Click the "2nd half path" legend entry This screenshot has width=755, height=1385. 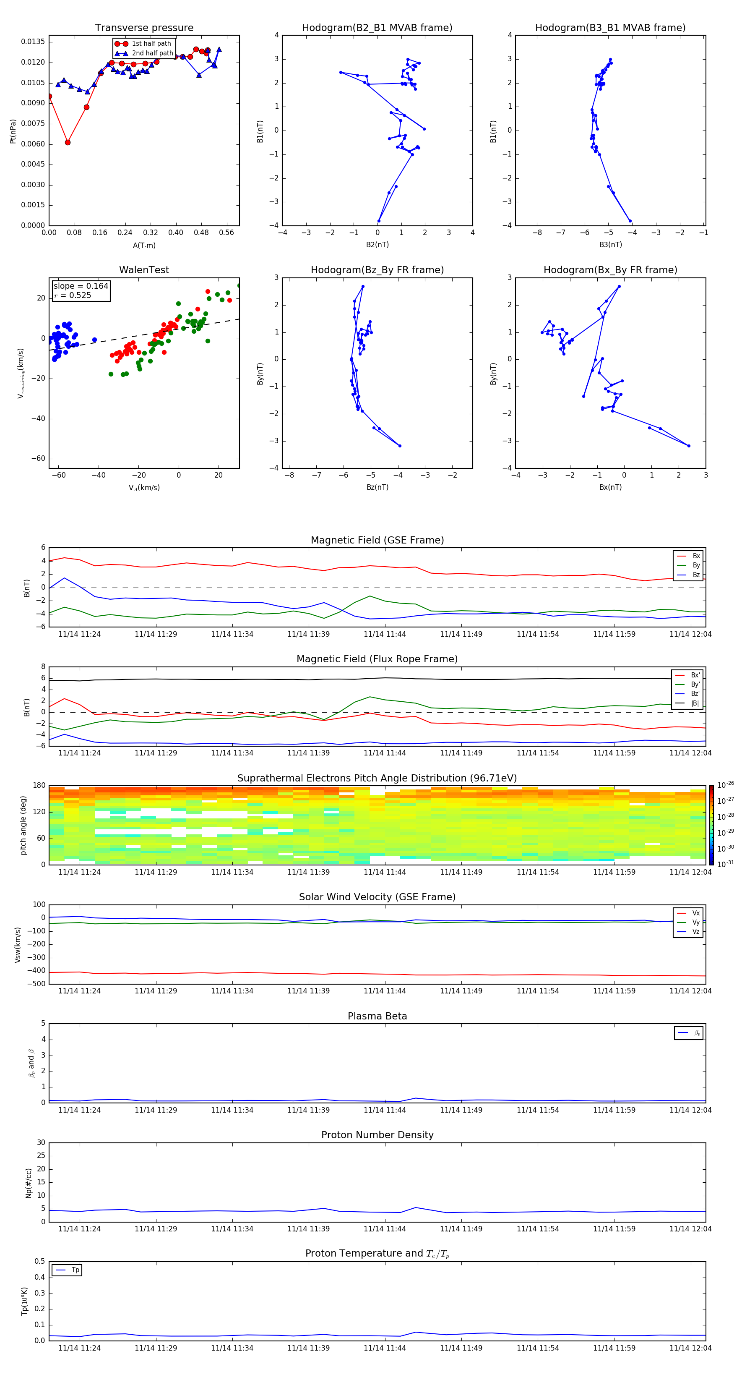coord(144,53)
